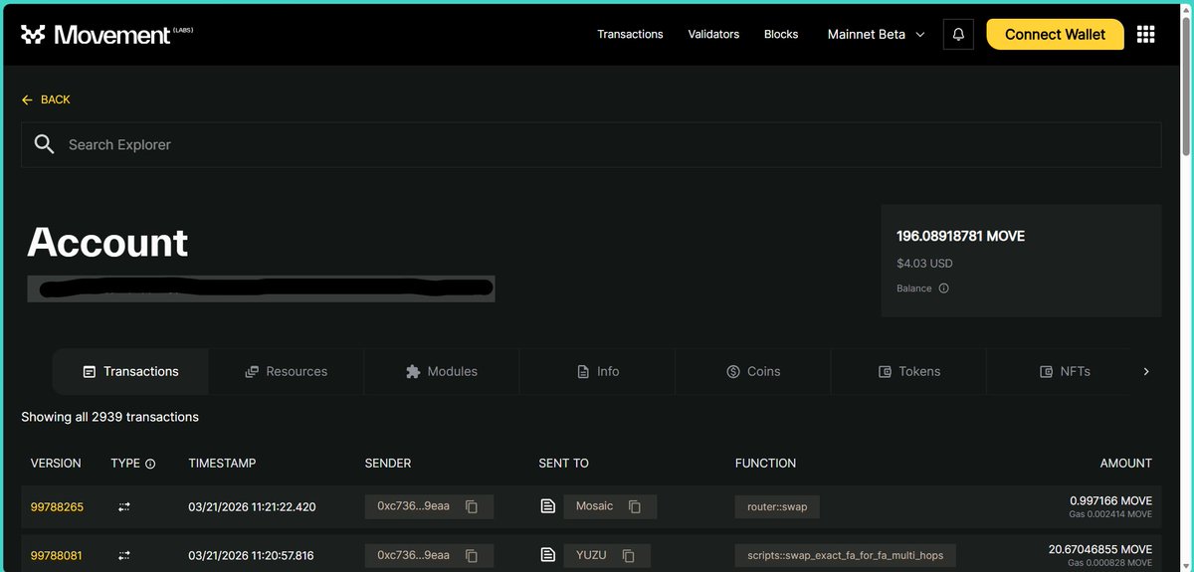This screenshot has width=1194, height=572.
Task: Click the SENDER column header
Action: (x=388, y=464)
